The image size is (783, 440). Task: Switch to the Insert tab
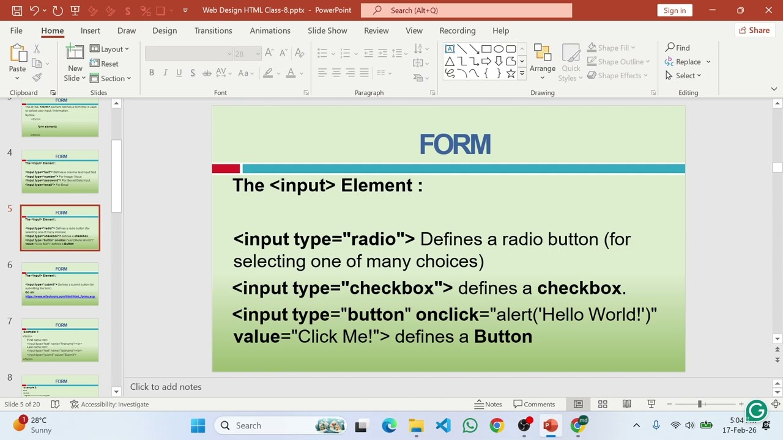click(91, 31)
